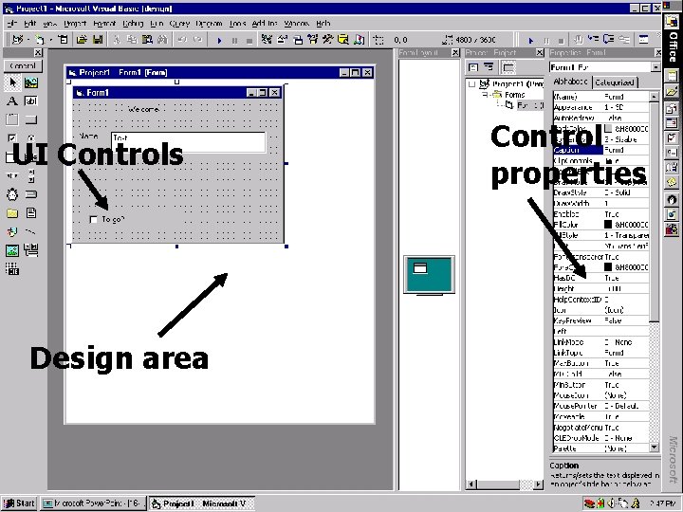This screenshot has width=683, height=512.
Task: Click the Toggle Breakpoint hand icon
Action: coord(579,40)
